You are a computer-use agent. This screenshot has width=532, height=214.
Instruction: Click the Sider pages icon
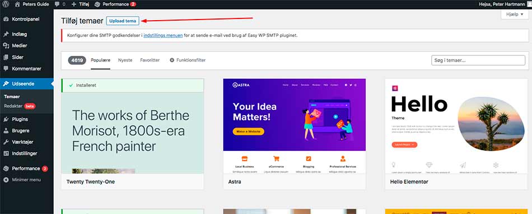click(6, 57)
